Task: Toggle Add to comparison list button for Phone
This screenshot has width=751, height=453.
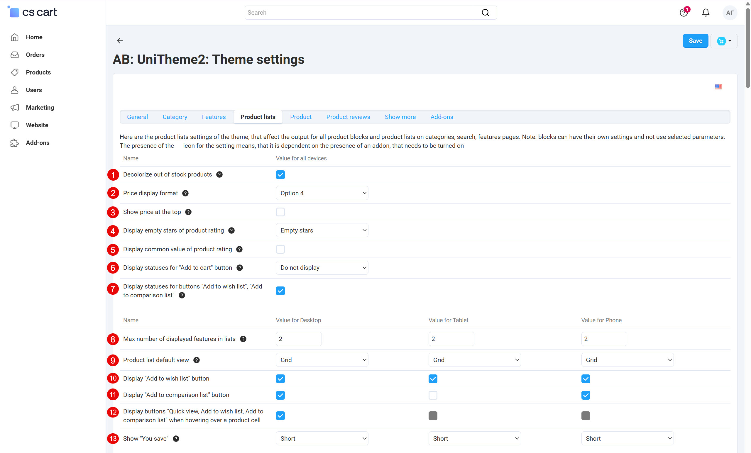Action: pos(586,395)
